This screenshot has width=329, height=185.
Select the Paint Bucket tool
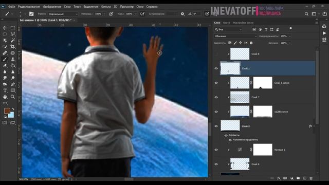click(x=12, y=65)
